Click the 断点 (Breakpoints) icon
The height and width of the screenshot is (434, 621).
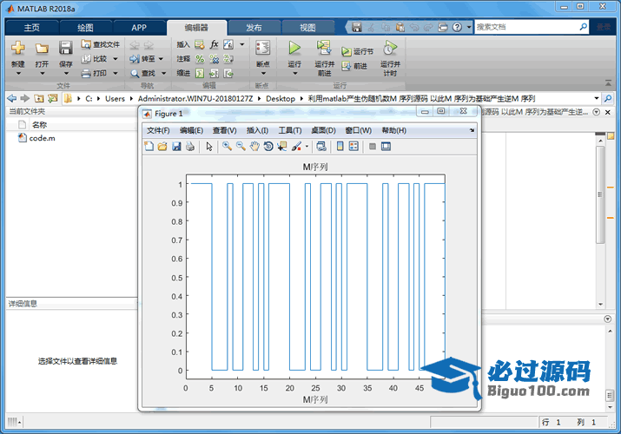pyautogui.click(x=262, y=49)
